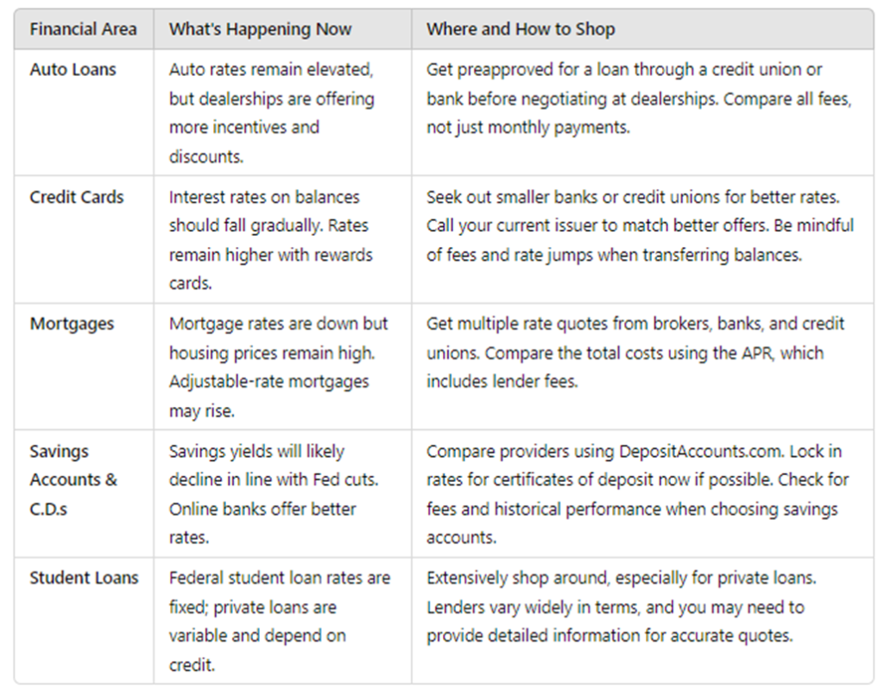The height and width of the screenshot is (698, 884).
Task: Select the Student Loans row label
Action: click(84, 578)
